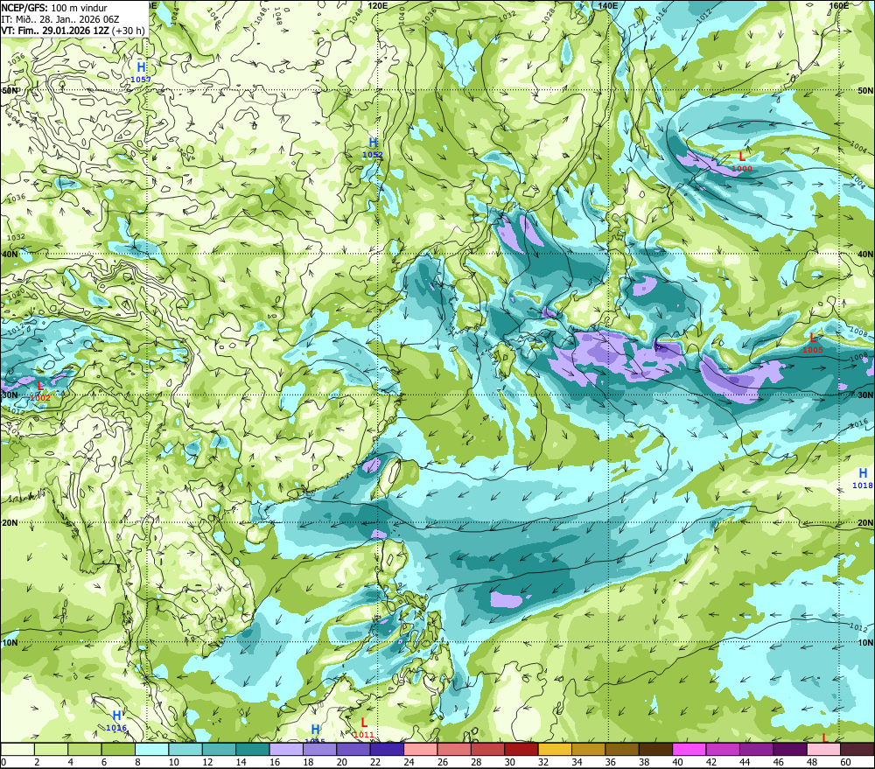Click the legend value 36

point(611,762)
